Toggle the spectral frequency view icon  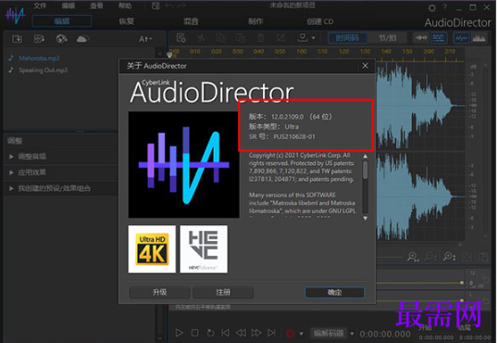click(479, 38)
